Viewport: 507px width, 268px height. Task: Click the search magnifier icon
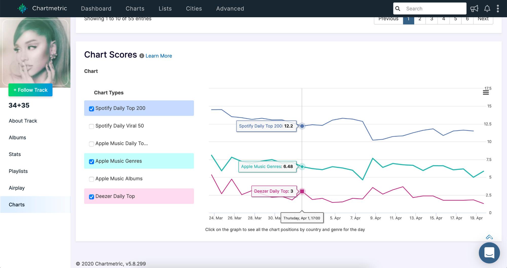[x=398, y=9]
